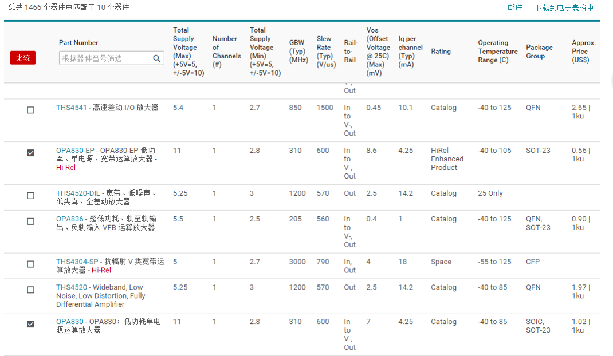This screenshot has width=613, height=356.
Task: Sort by Total Supply Voltage (Min) header
Action: [x=265, y=51]
